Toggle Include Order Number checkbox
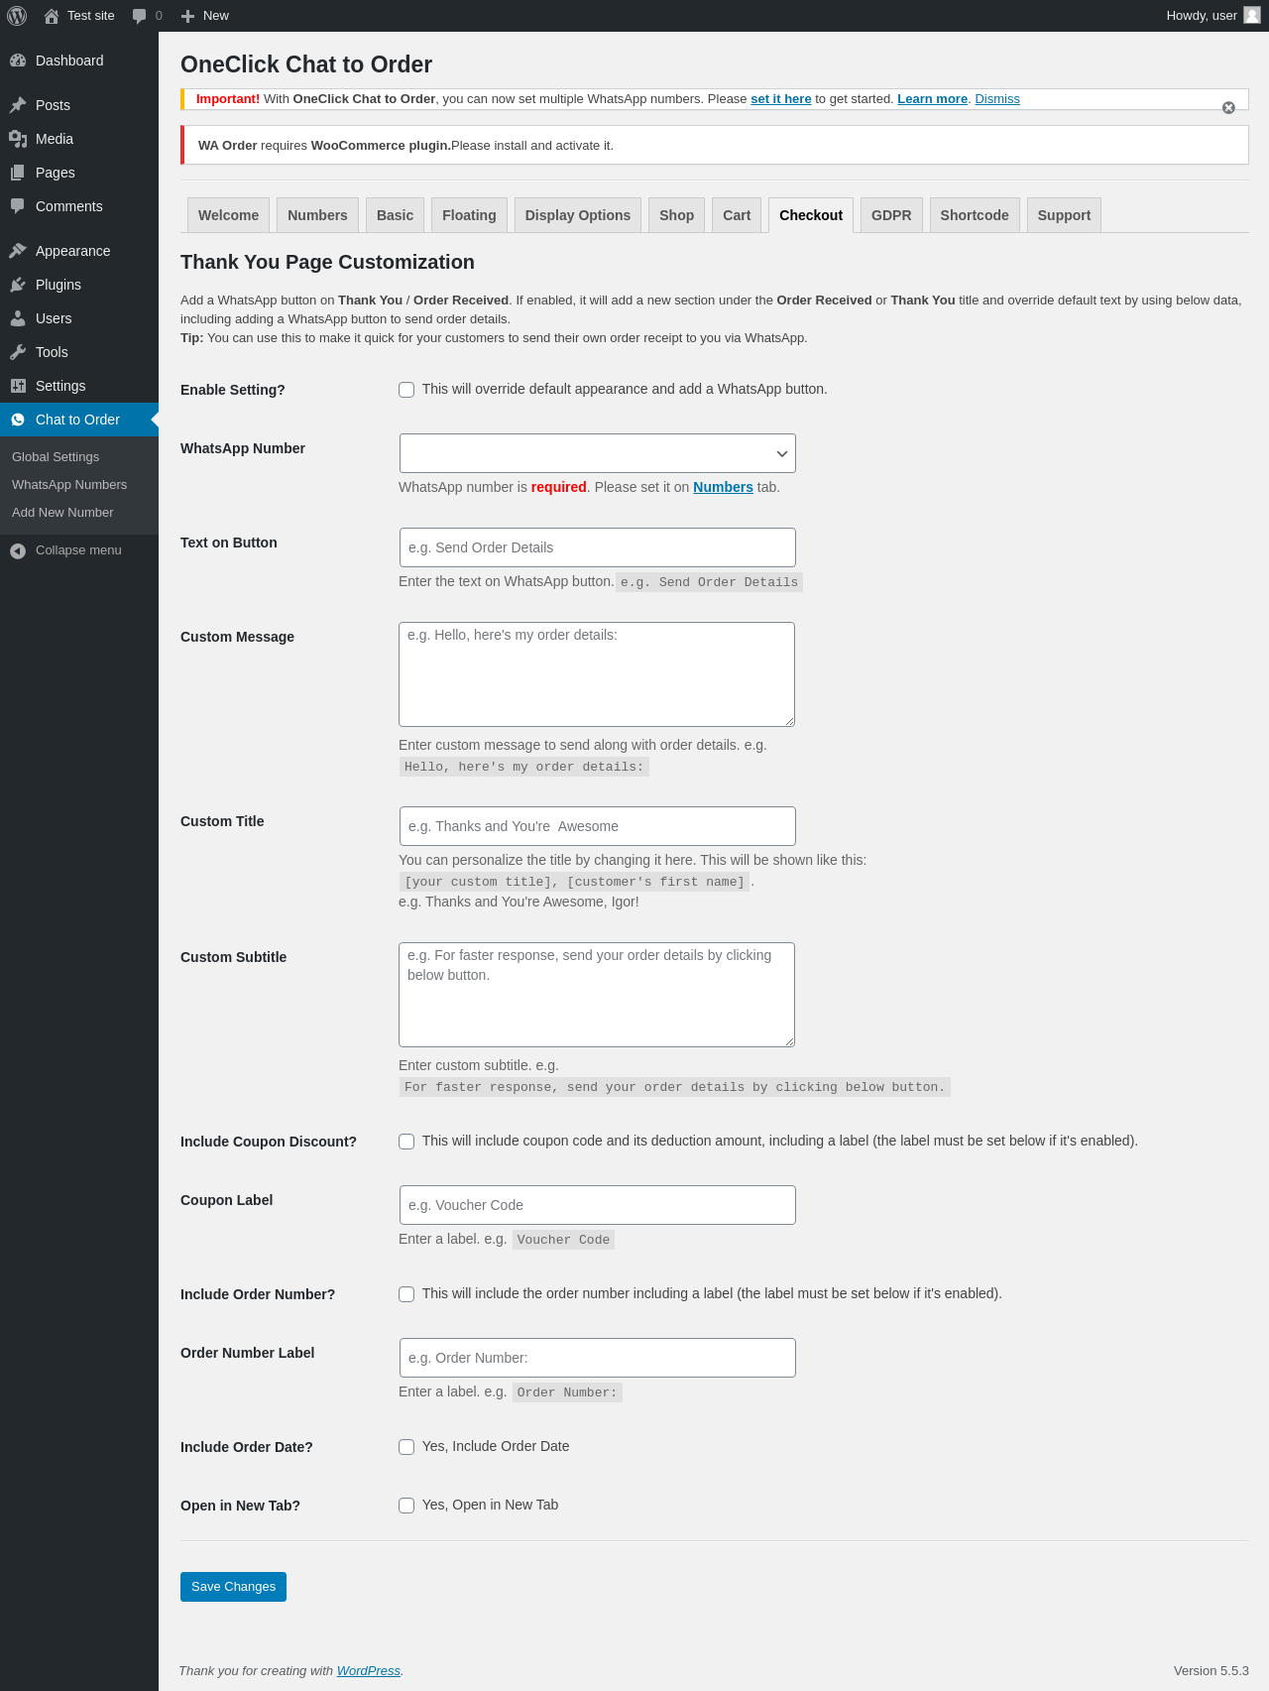 pos(406,1294)
